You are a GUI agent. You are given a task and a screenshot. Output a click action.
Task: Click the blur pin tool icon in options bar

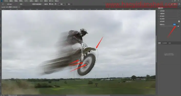click(3, 4)
